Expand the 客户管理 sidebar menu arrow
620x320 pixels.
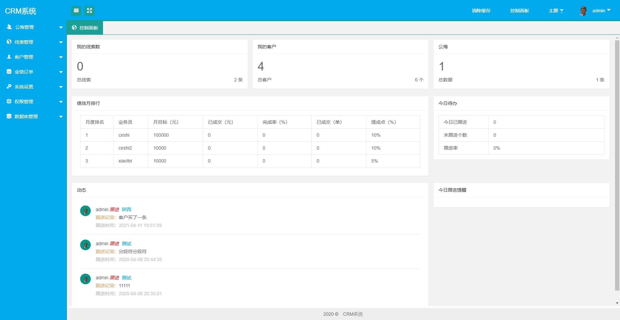point(61,57)
